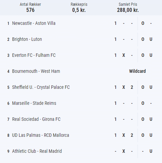Click the Marseille - Stade Reims match name
This screenshot has height=163, width=162.
[x=34, y=103]
